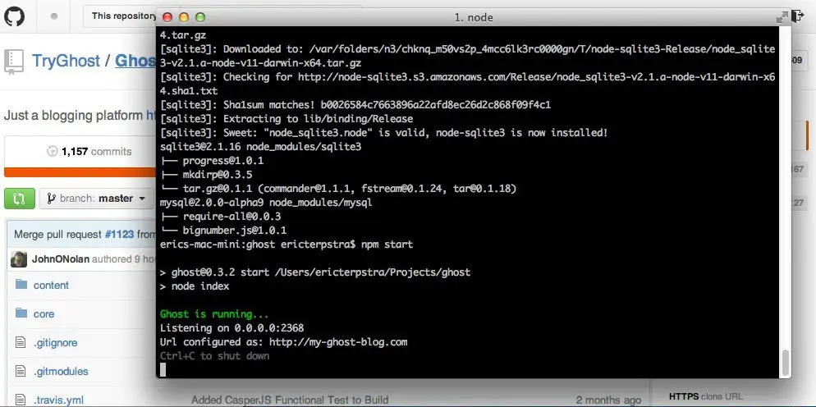Open the core folder icon

[x=21, y=313]
